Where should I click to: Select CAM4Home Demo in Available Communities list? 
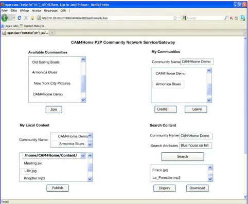pos(48,94)
